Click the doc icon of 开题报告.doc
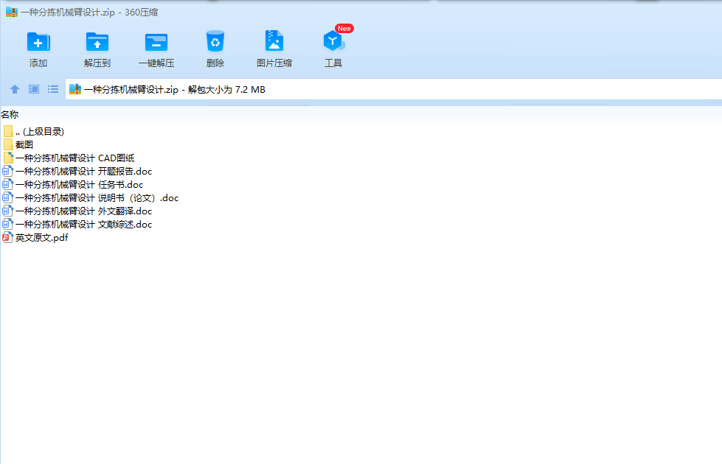This screenshot has height=464, width=722. point(7,171)
